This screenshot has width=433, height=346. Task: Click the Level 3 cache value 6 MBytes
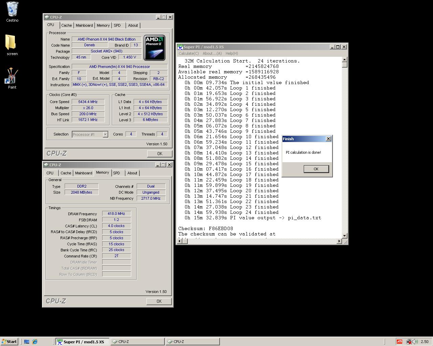[151, 120]
